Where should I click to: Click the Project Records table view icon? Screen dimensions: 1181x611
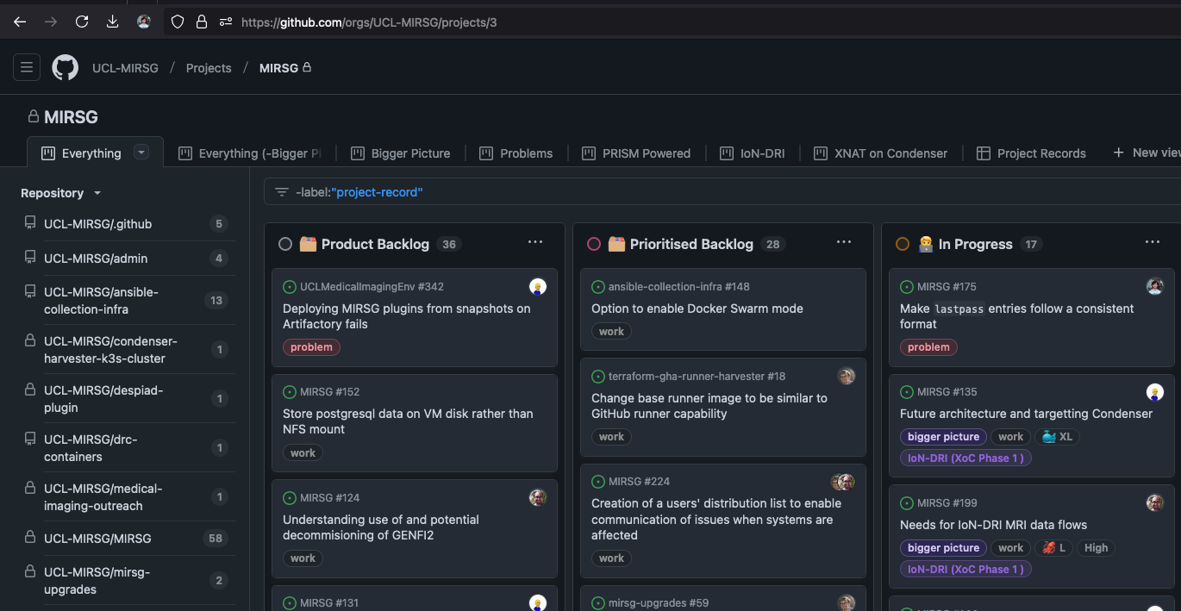point(983,153)
